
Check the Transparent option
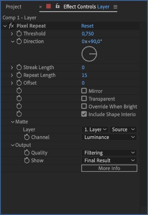pos(84,99)
